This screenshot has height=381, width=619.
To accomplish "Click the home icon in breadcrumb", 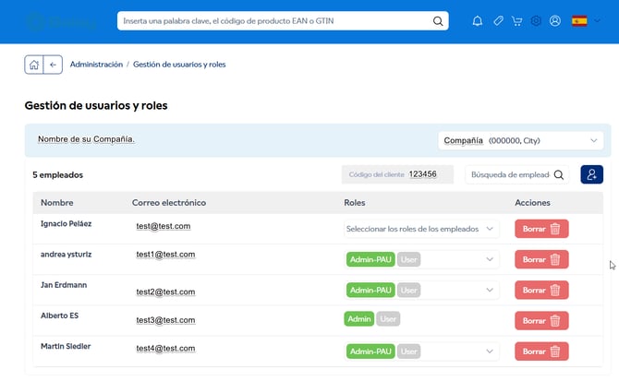I will pyautogui.click(x=34, y=65).
